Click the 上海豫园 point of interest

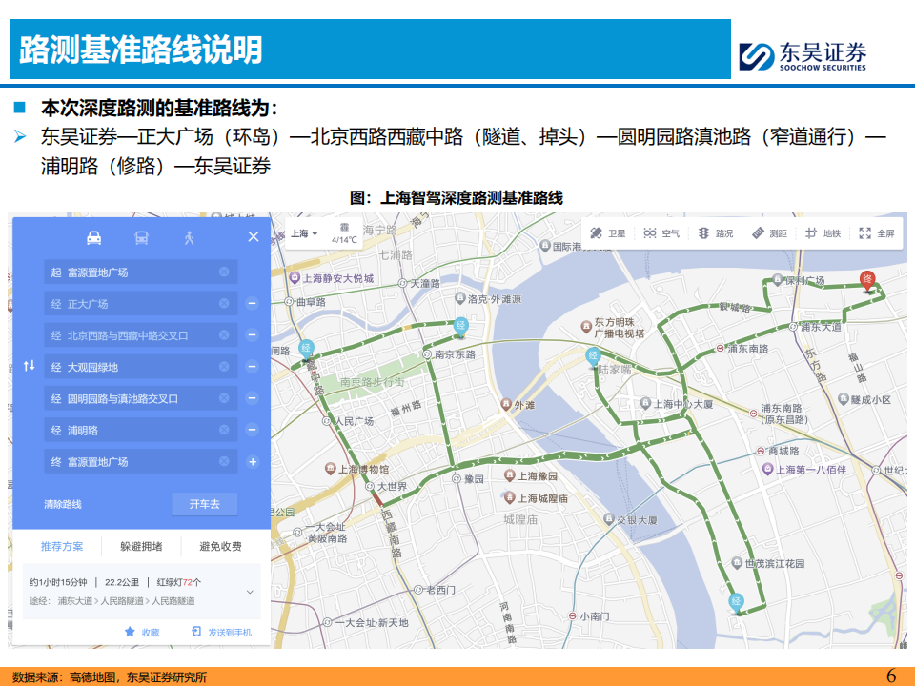click(x=531, y=476)
